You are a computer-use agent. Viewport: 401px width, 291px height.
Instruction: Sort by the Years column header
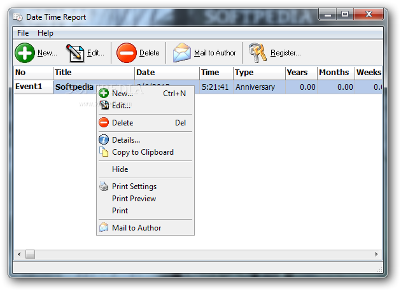click(x=301, y=73)
